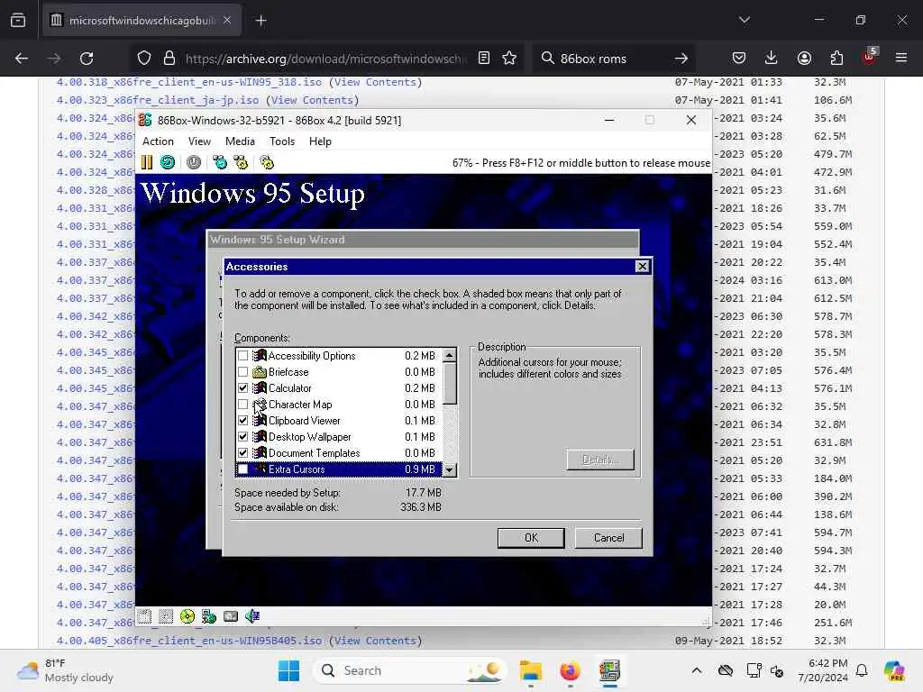Check the Character Map checkbox
The image size is (923, 692).
coord(242,405)
